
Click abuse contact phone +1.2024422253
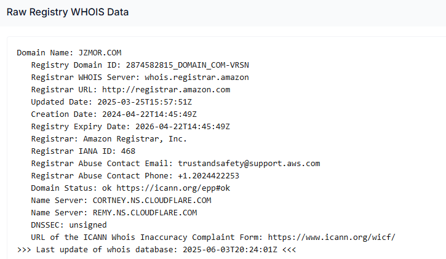pyautogui.click(x=209, y=176)
